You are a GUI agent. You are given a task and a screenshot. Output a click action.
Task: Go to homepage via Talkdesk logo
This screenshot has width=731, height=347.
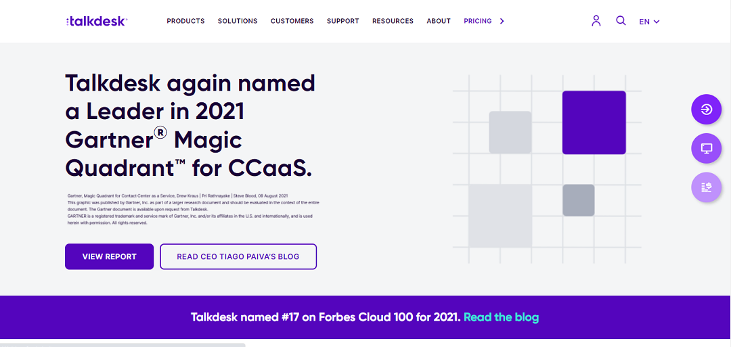[x=97, y=20]
